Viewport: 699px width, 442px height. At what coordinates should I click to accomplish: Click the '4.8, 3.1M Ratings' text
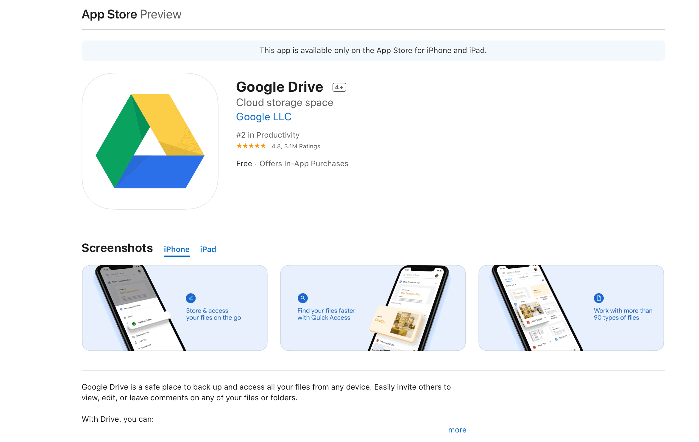point(296,146)
